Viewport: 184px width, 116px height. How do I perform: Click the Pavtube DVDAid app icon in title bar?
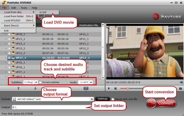4,3
